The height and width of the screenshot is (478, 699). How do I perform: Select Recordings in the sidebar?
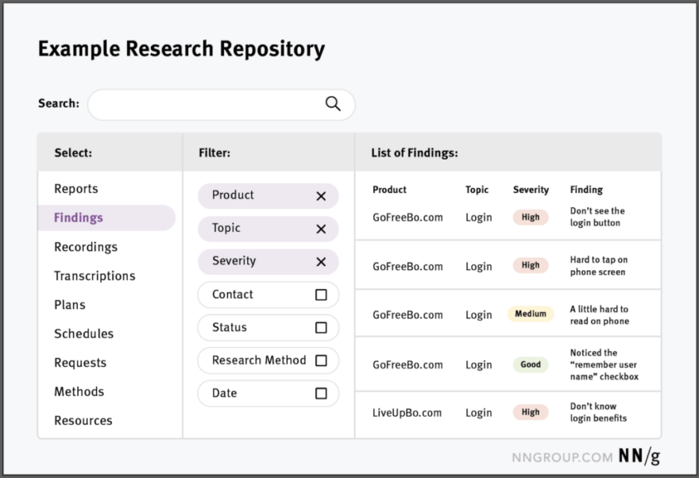(x=85, y=247)
